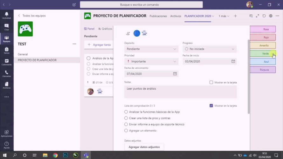Open Archivos in the Teams sidebar
The image size is (283, 159).
[6, 85]
